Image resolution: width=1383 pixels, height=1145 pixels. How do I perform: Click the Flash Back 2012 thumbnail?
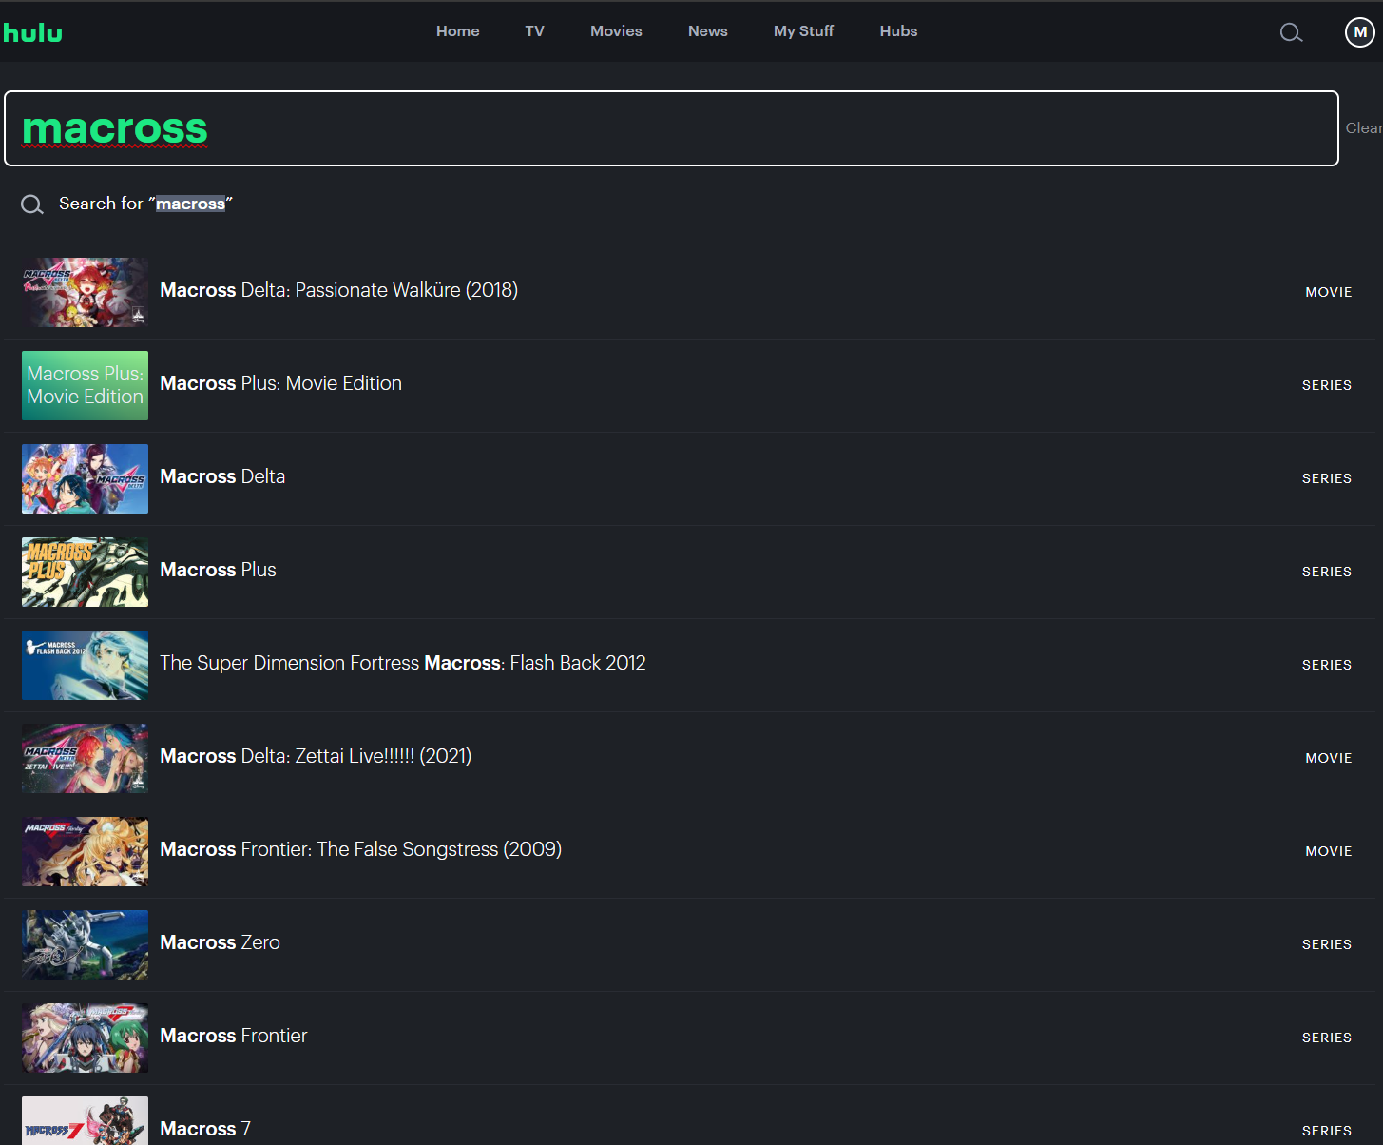point(85,665)
